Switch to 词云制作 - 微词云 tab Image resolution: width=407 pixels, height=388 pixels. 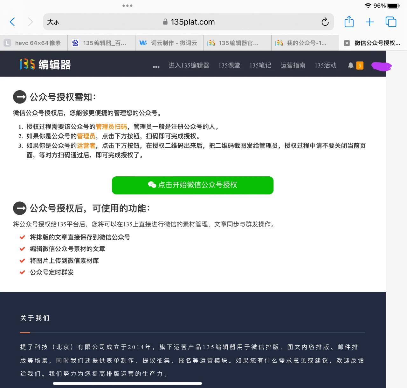[169, 43]
